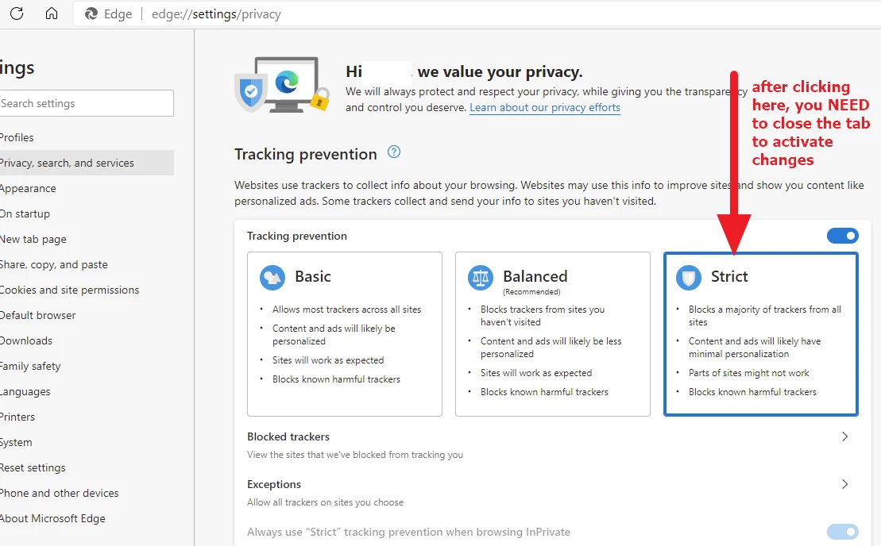The height and width of the screenshot is (546, 881).
Task: Click the Exceptions row title
Action: click(274, 484)
